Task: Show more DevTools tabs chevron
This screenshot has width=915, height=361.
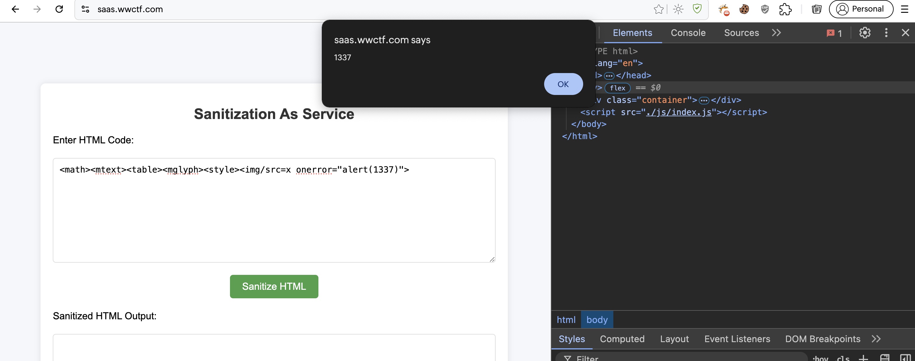Action: pos(776,33)
